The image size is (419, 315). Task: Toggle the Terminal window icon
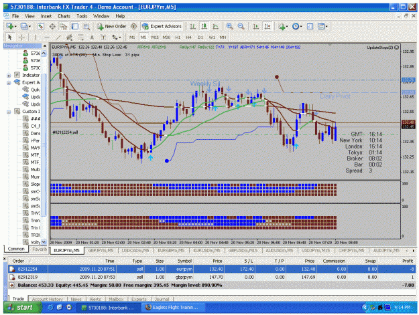pyautogui.click(x=75, y=26)
